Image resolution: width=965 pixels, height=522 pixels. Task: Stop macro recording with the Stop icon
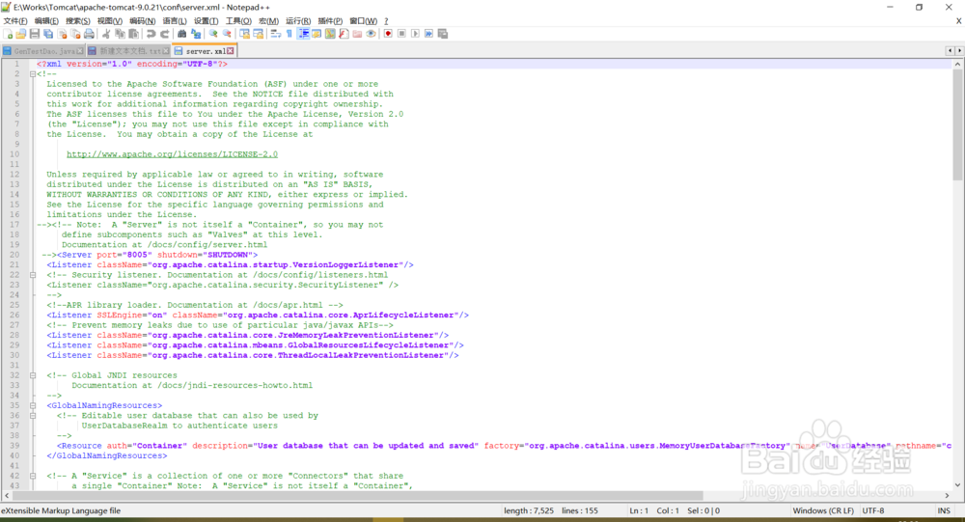click(401, 34)
